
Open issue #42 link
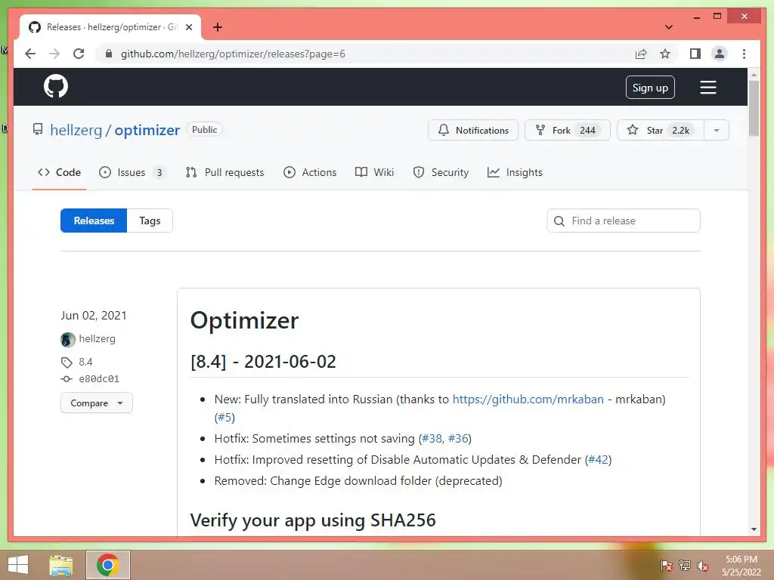click(x=599, y=460)
